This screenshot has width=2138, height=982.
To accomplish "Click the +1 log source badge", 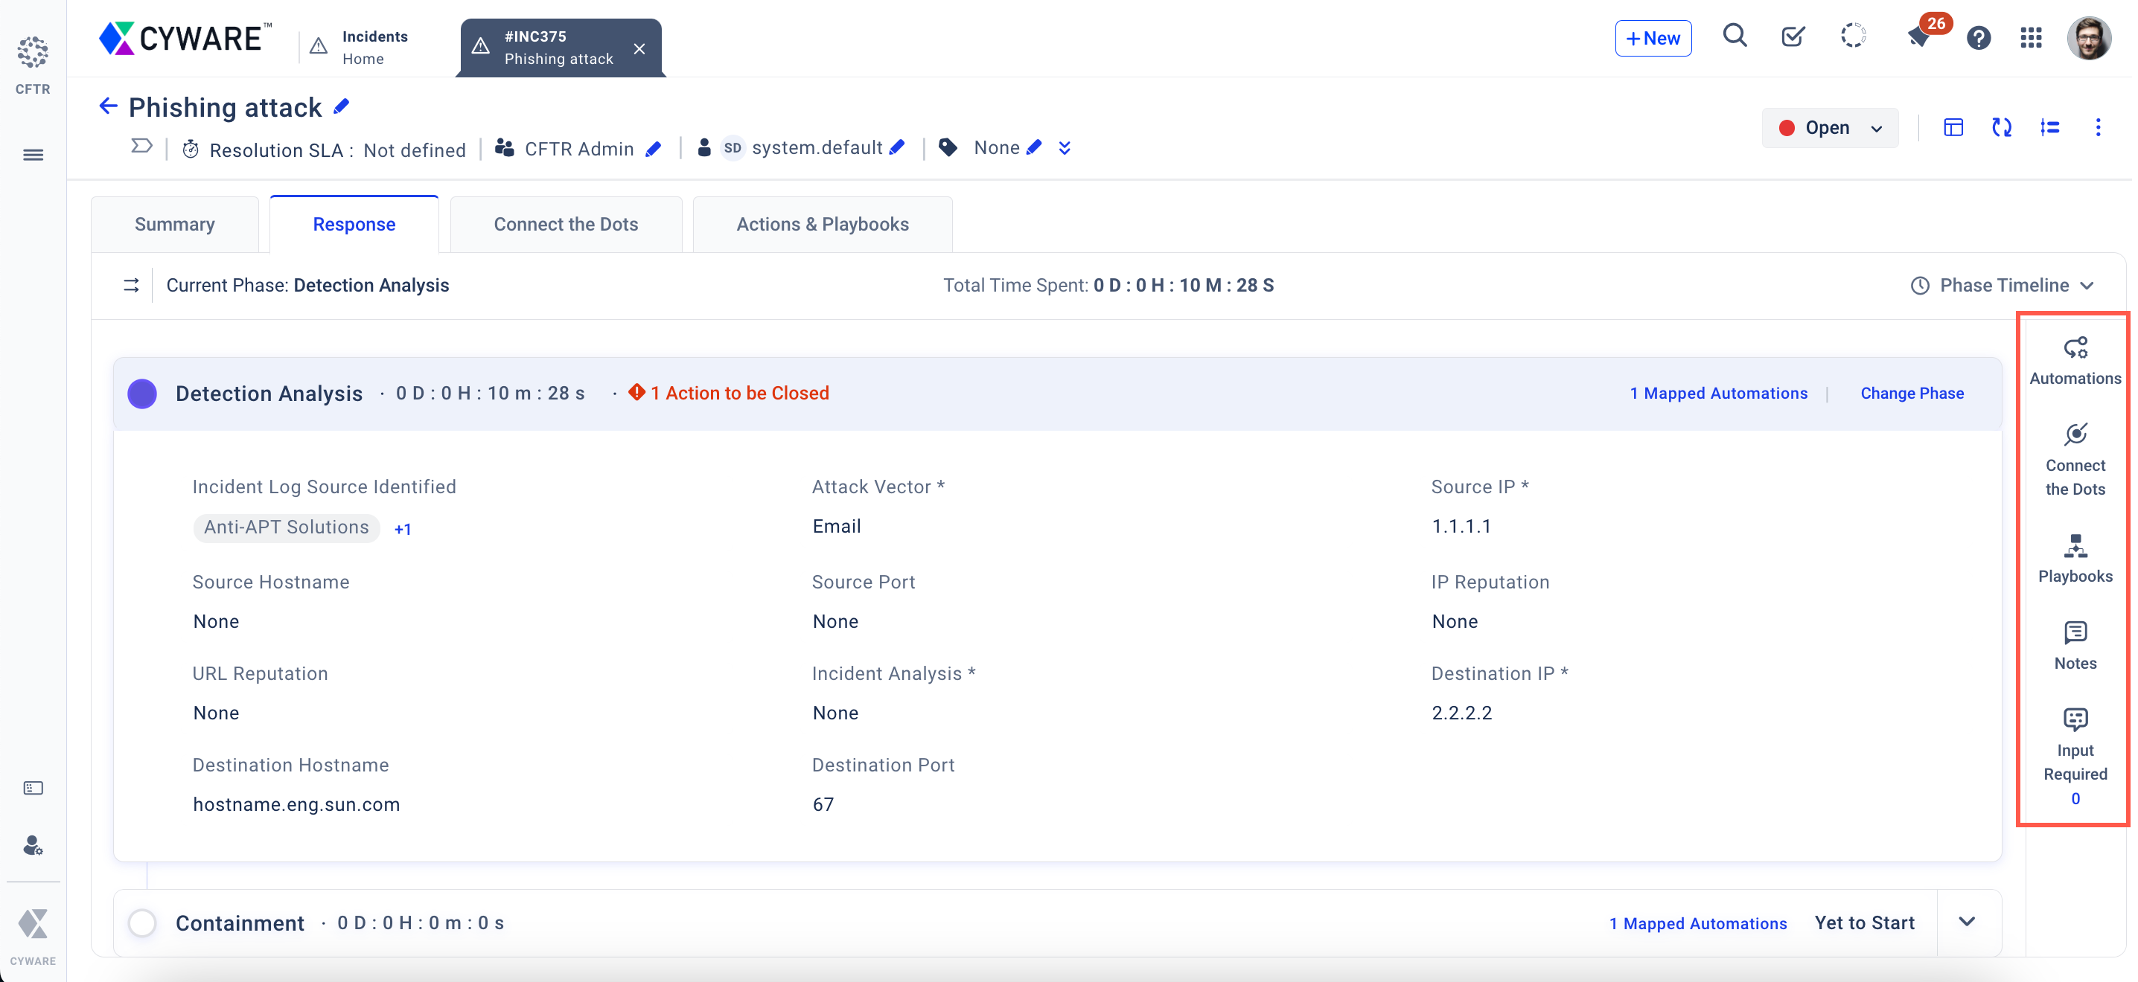I will (403, 529).
